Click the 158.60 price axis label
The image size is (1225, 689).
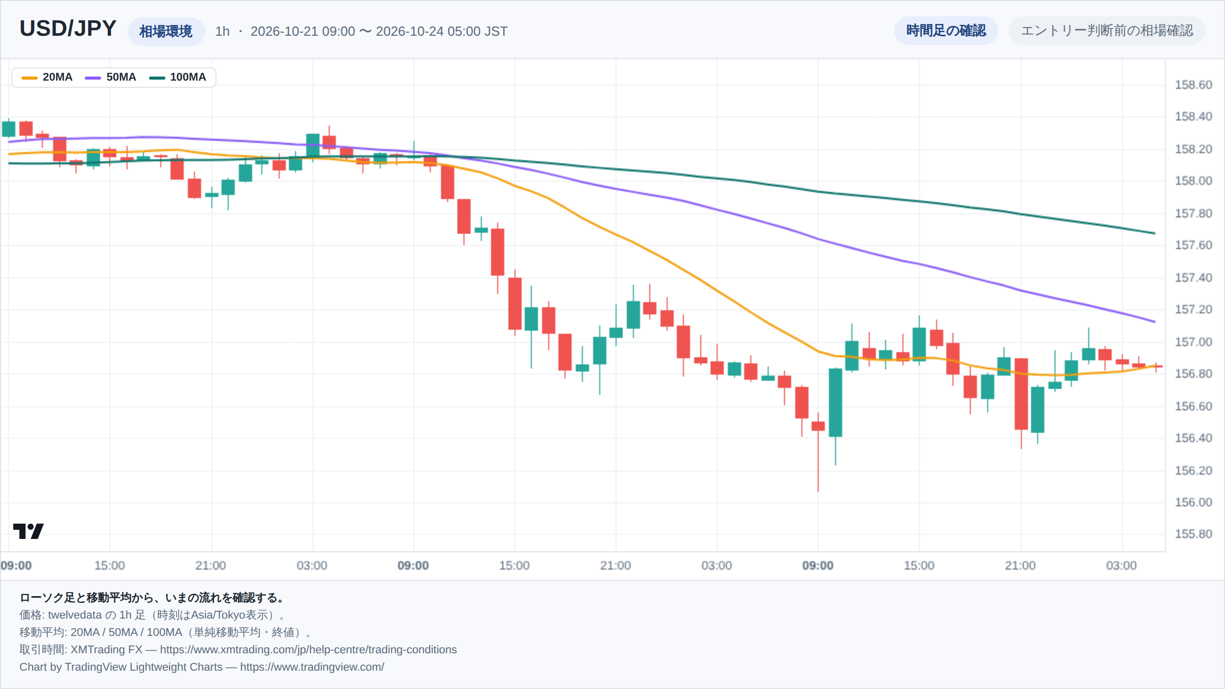(x=1193, y=85)
